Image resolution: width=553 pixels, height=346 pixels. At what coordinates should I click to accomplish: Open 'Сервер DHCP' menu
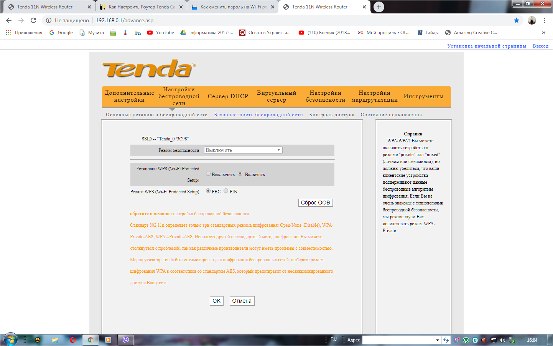[228, 96]
